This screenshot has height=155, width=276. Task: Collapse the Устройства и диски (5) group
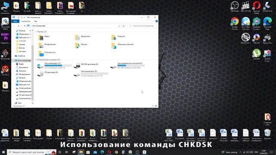click(x=36, y=60)
